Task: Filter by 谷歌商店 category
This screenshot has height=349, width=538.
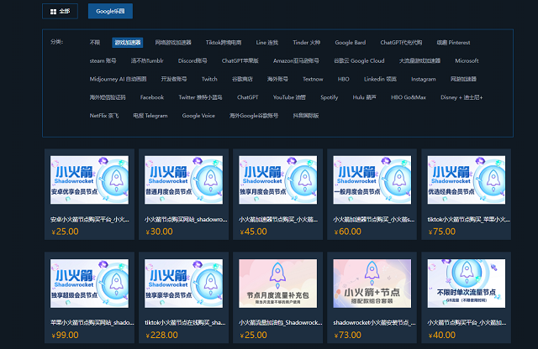Action: (242, 79)
